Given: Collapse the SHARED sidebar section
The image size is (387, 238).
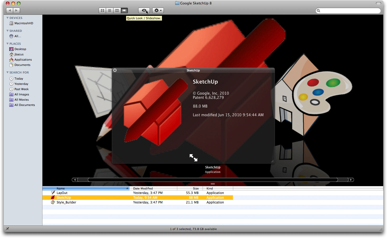Looking at the screenshot, I should click(x=7, y=31).
